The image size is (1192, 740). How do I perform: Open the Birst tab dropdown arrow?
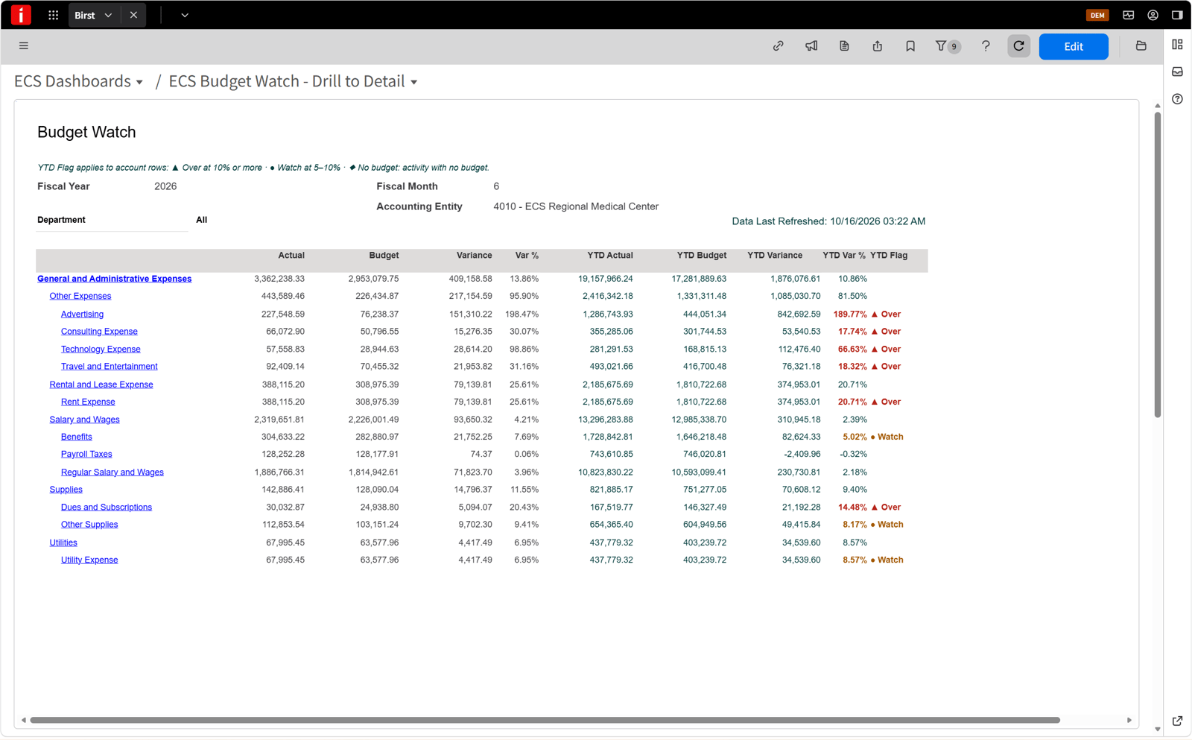[108, 15]
